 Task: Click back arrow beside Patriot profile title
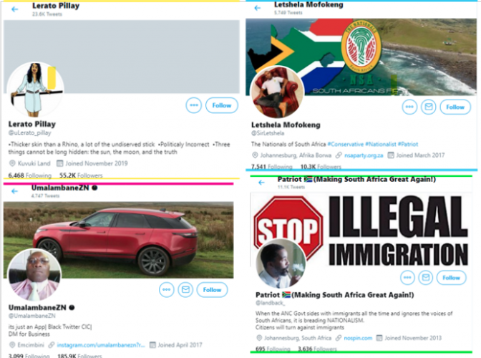coord(261,183)
